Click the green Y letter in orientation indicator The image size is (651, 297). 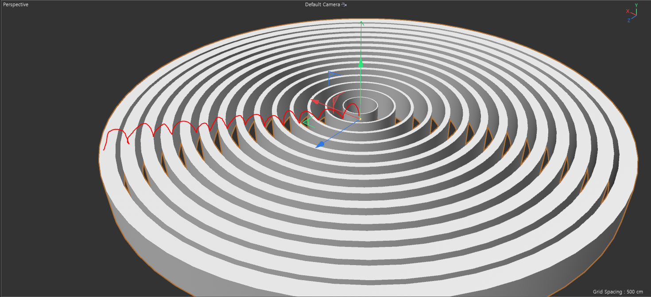[x=636, y=5]
